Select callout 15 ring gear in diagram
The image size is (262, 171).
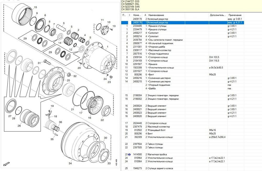pyautogui.click(x=35, y=7)
